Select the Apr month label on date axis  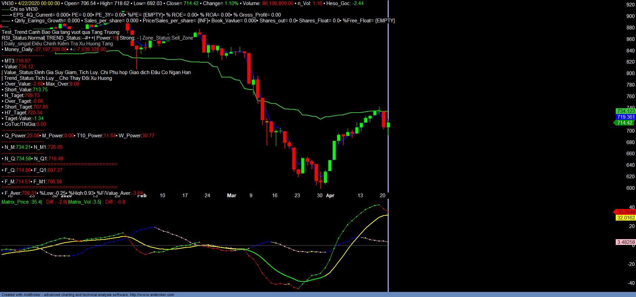click(330, 196)
